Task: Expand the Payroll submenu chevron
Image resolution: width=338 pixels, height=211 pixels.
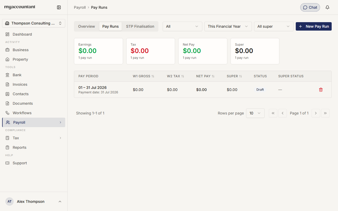Action: (60, 122)
